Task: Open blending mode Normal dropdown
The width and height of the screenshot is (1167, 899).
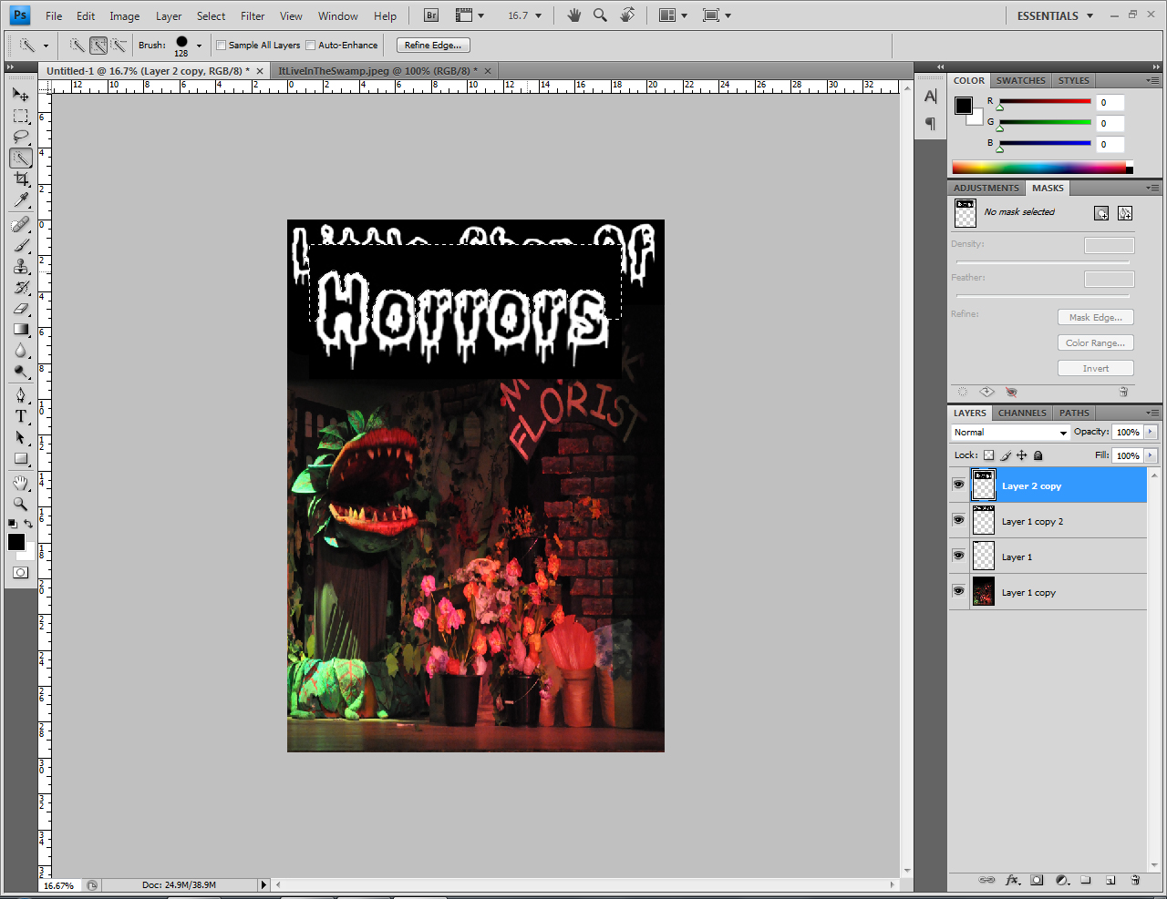Action: point(1010,433)
